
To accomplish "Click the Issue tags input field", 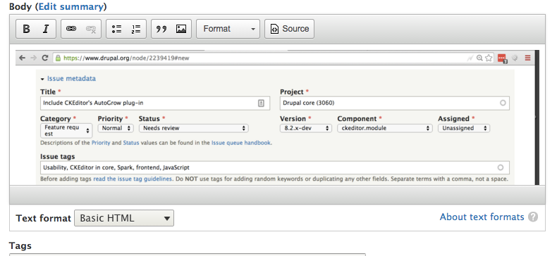I will point(274,167).
